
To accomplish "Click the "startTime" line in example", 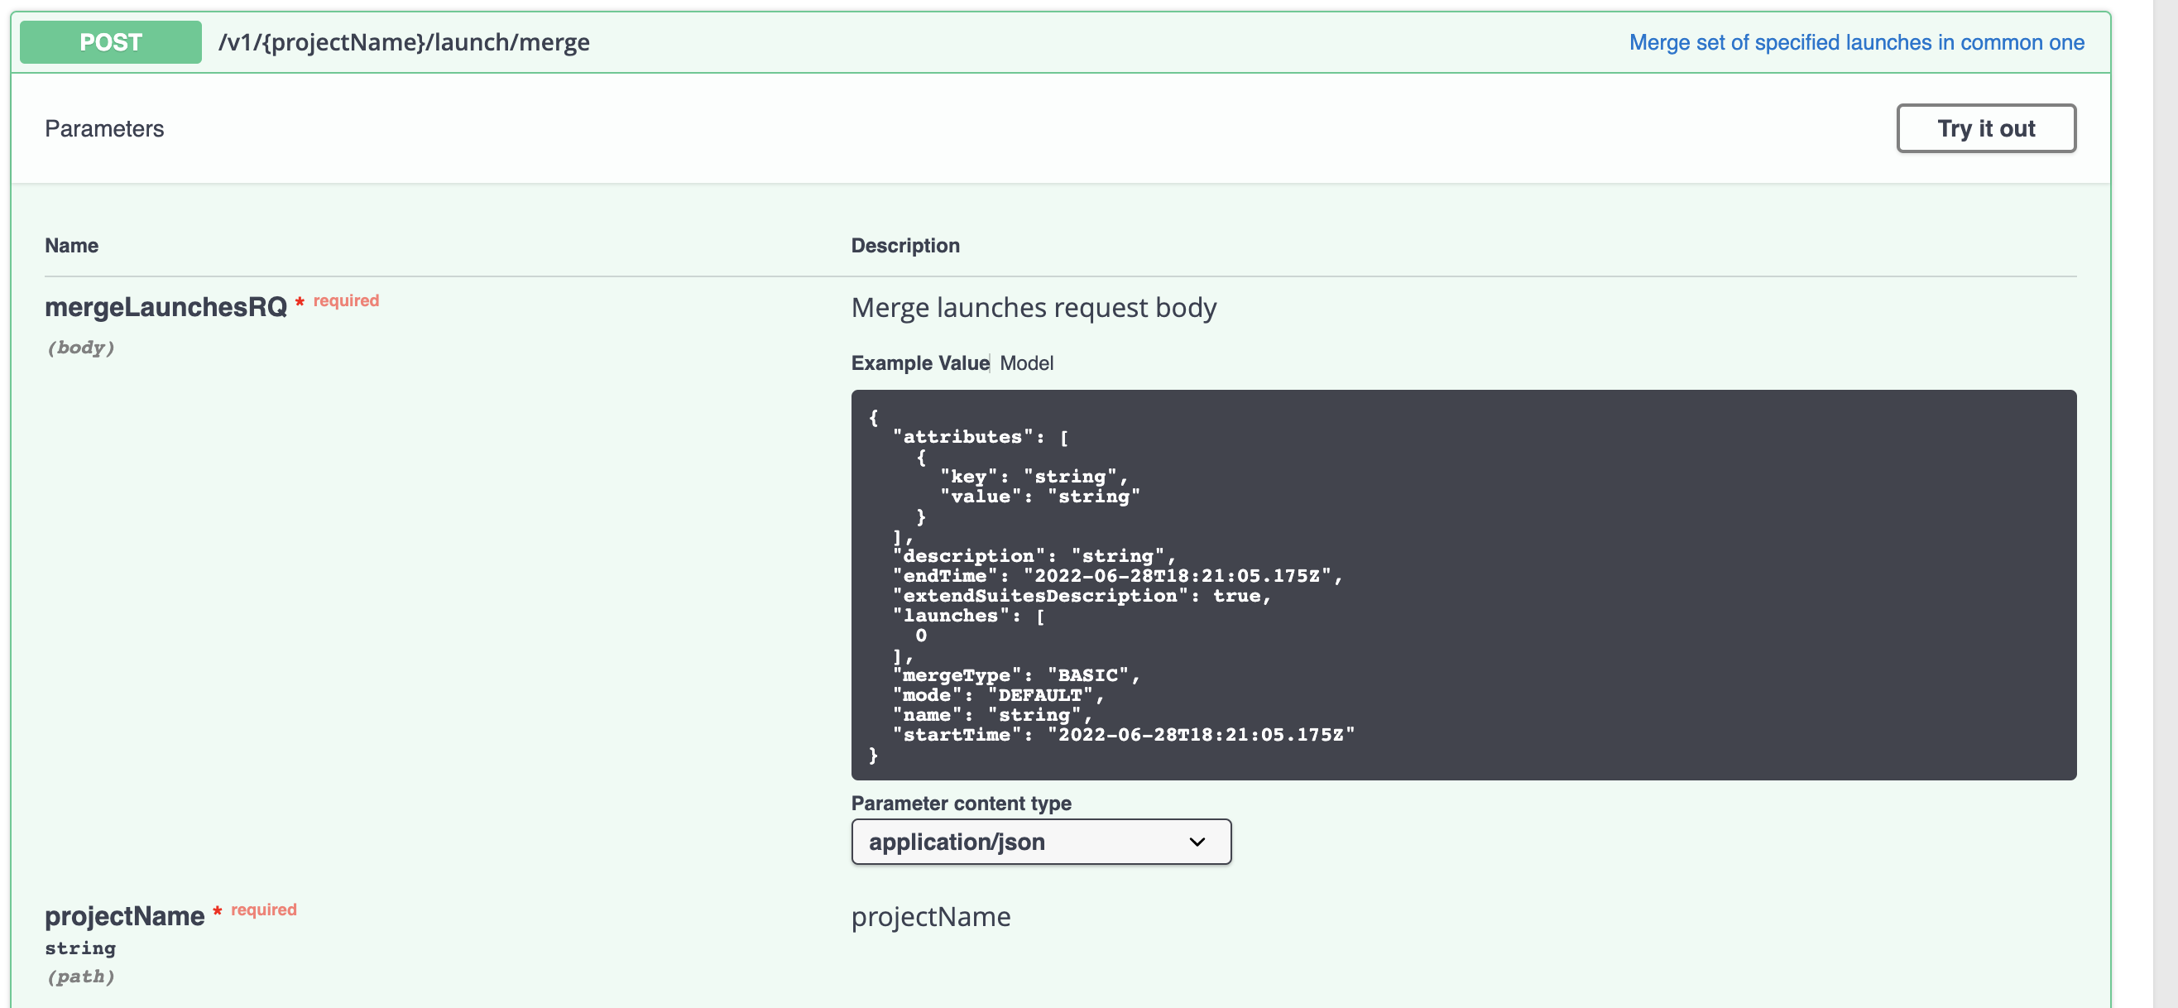I will [1124, 735].
